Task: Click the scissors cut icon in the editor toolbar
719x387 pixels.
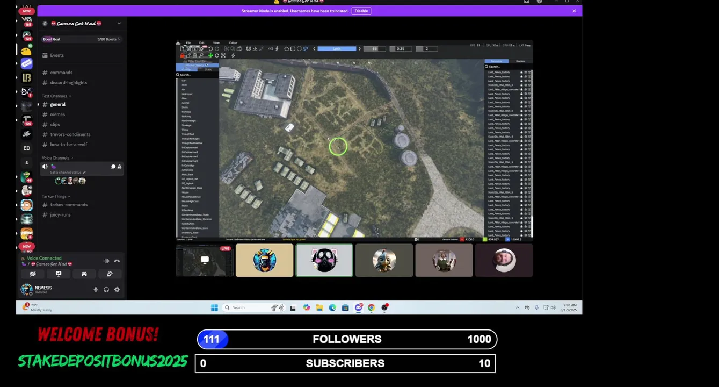Action: [x=226, y=48]
